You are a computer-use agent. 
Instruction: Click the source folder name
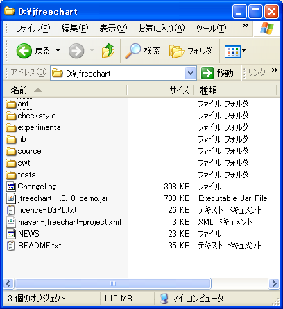[29, 151]
